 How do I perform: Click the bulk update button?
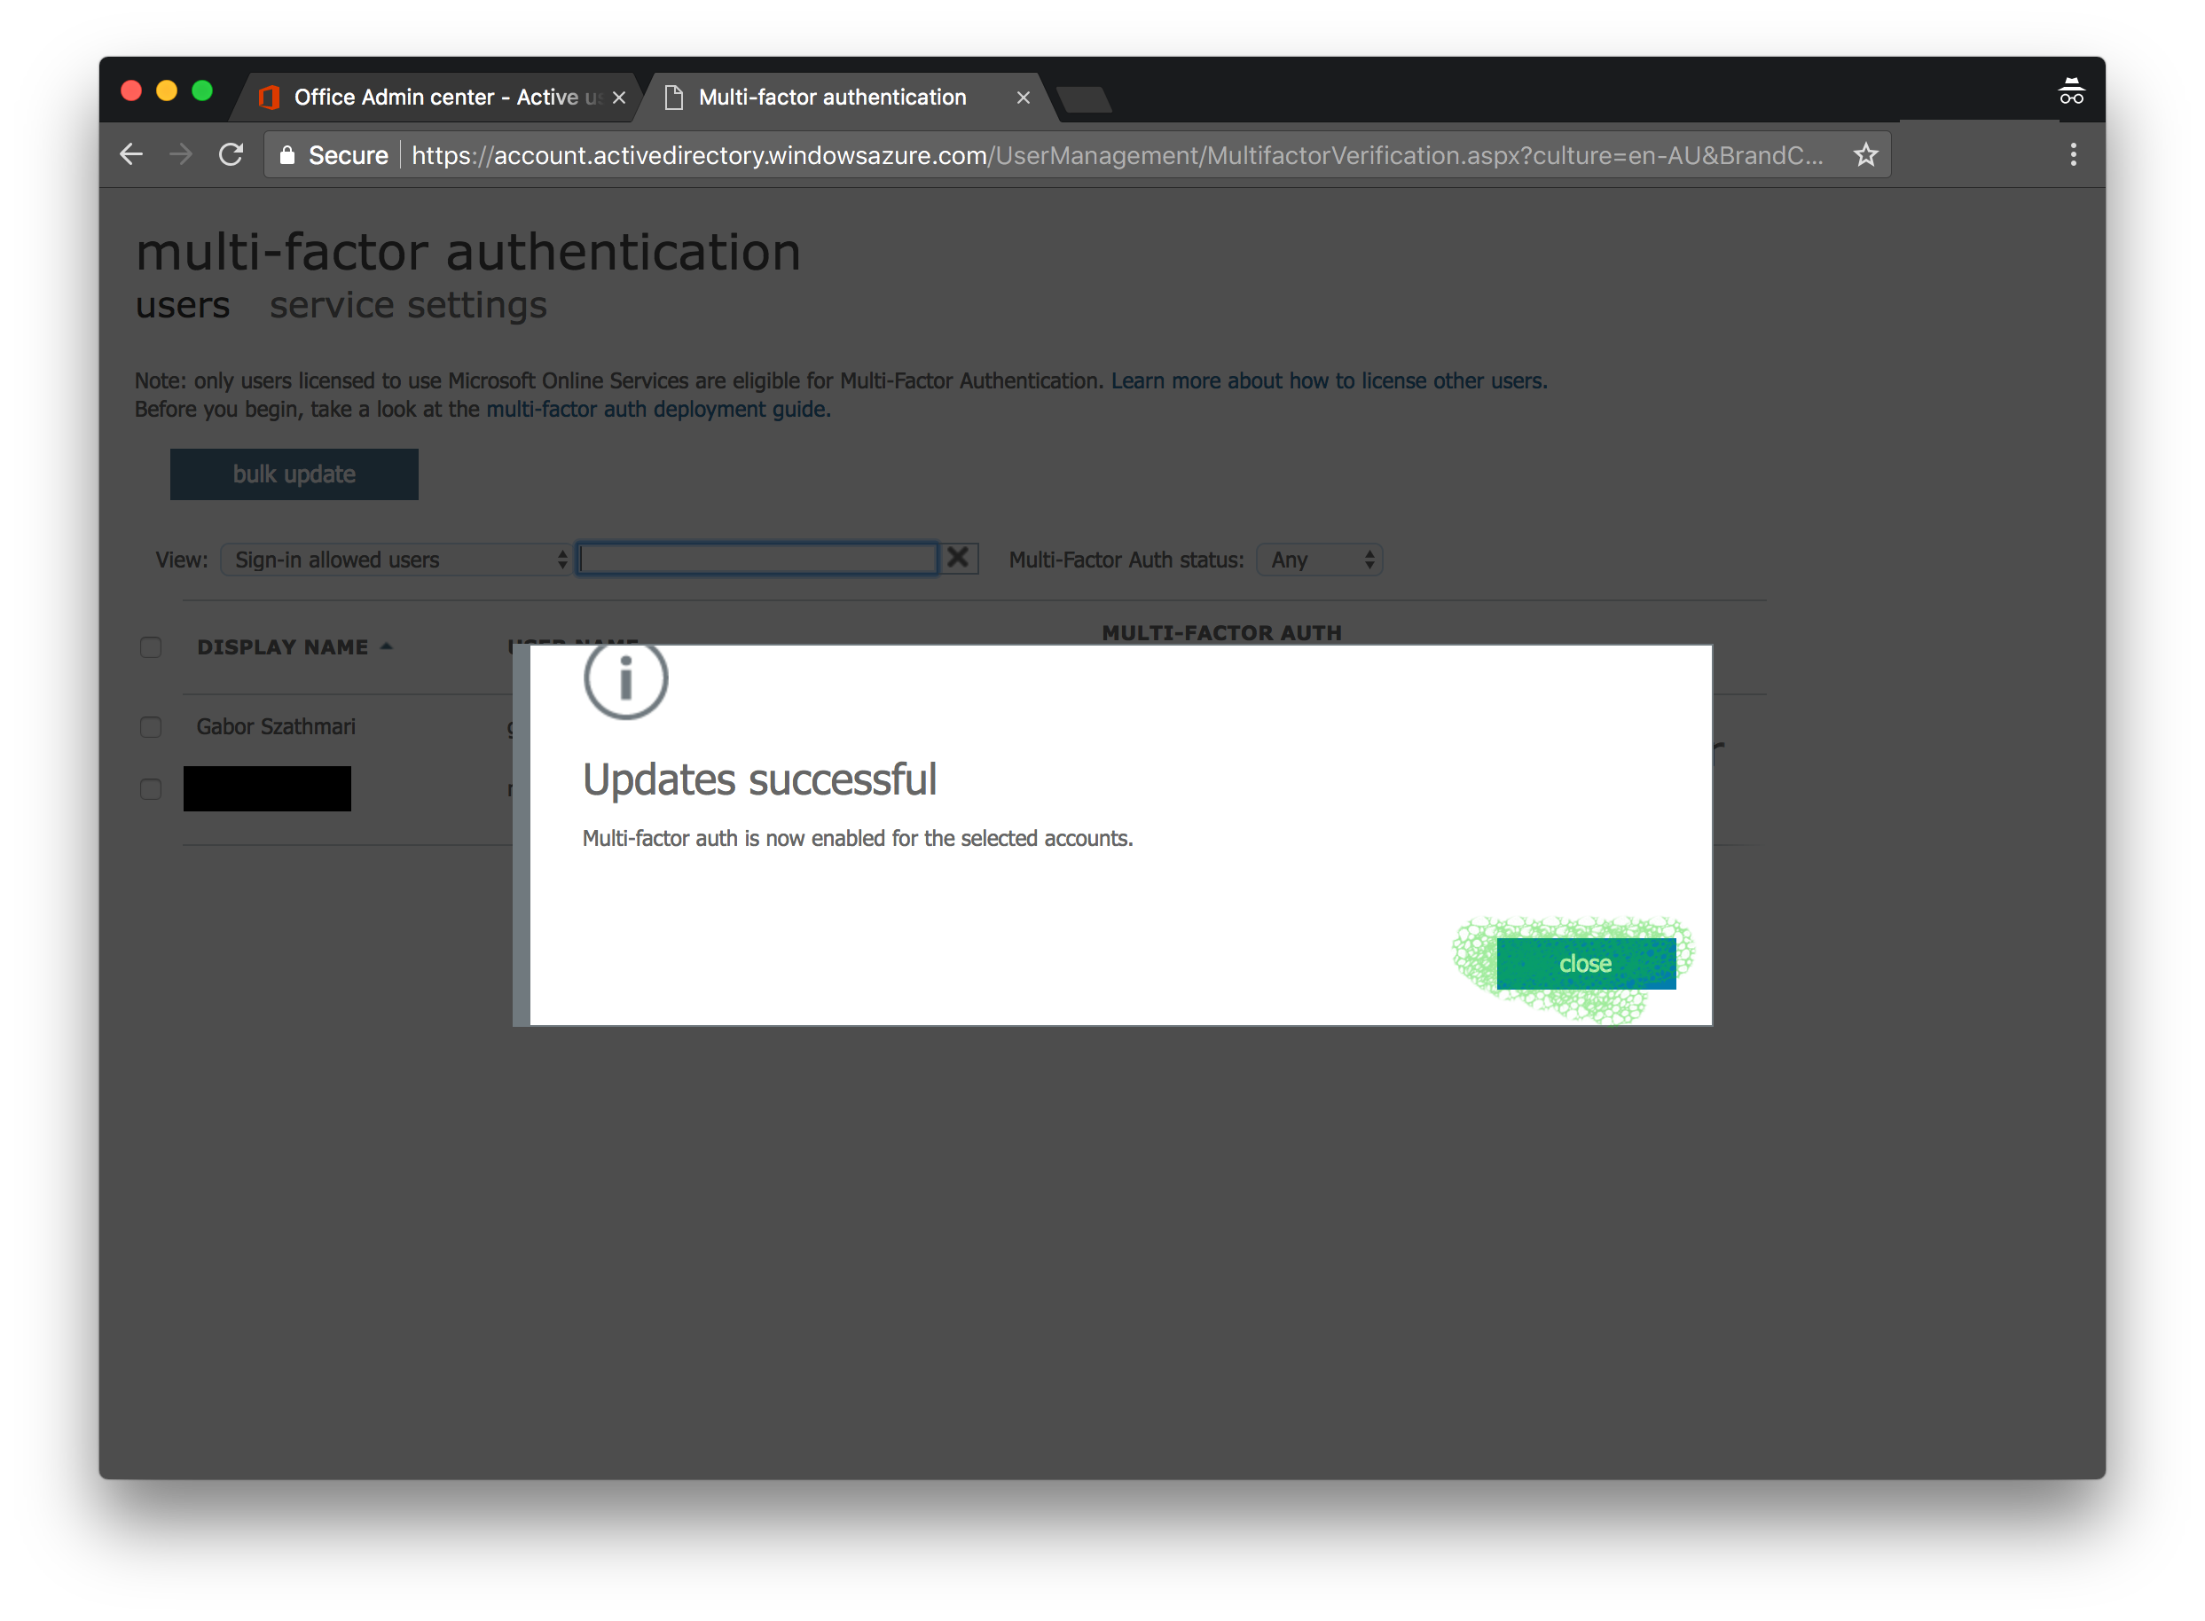pyautogui.click(x=291, y=474)
